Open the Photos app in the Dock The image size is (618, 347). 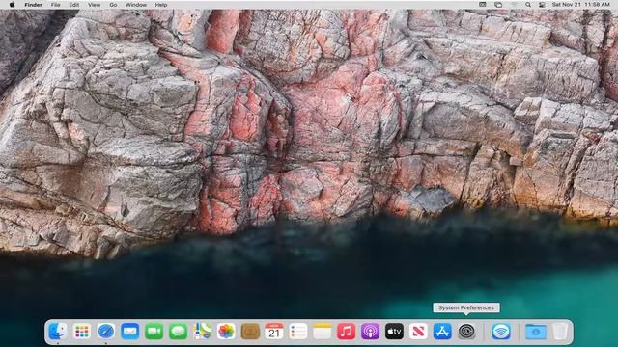point(226,332)
